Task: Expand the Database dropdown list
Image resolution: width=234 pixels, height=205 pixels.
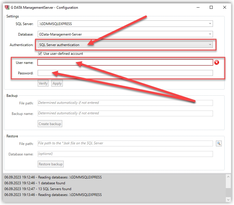Action: click(125, 34)
